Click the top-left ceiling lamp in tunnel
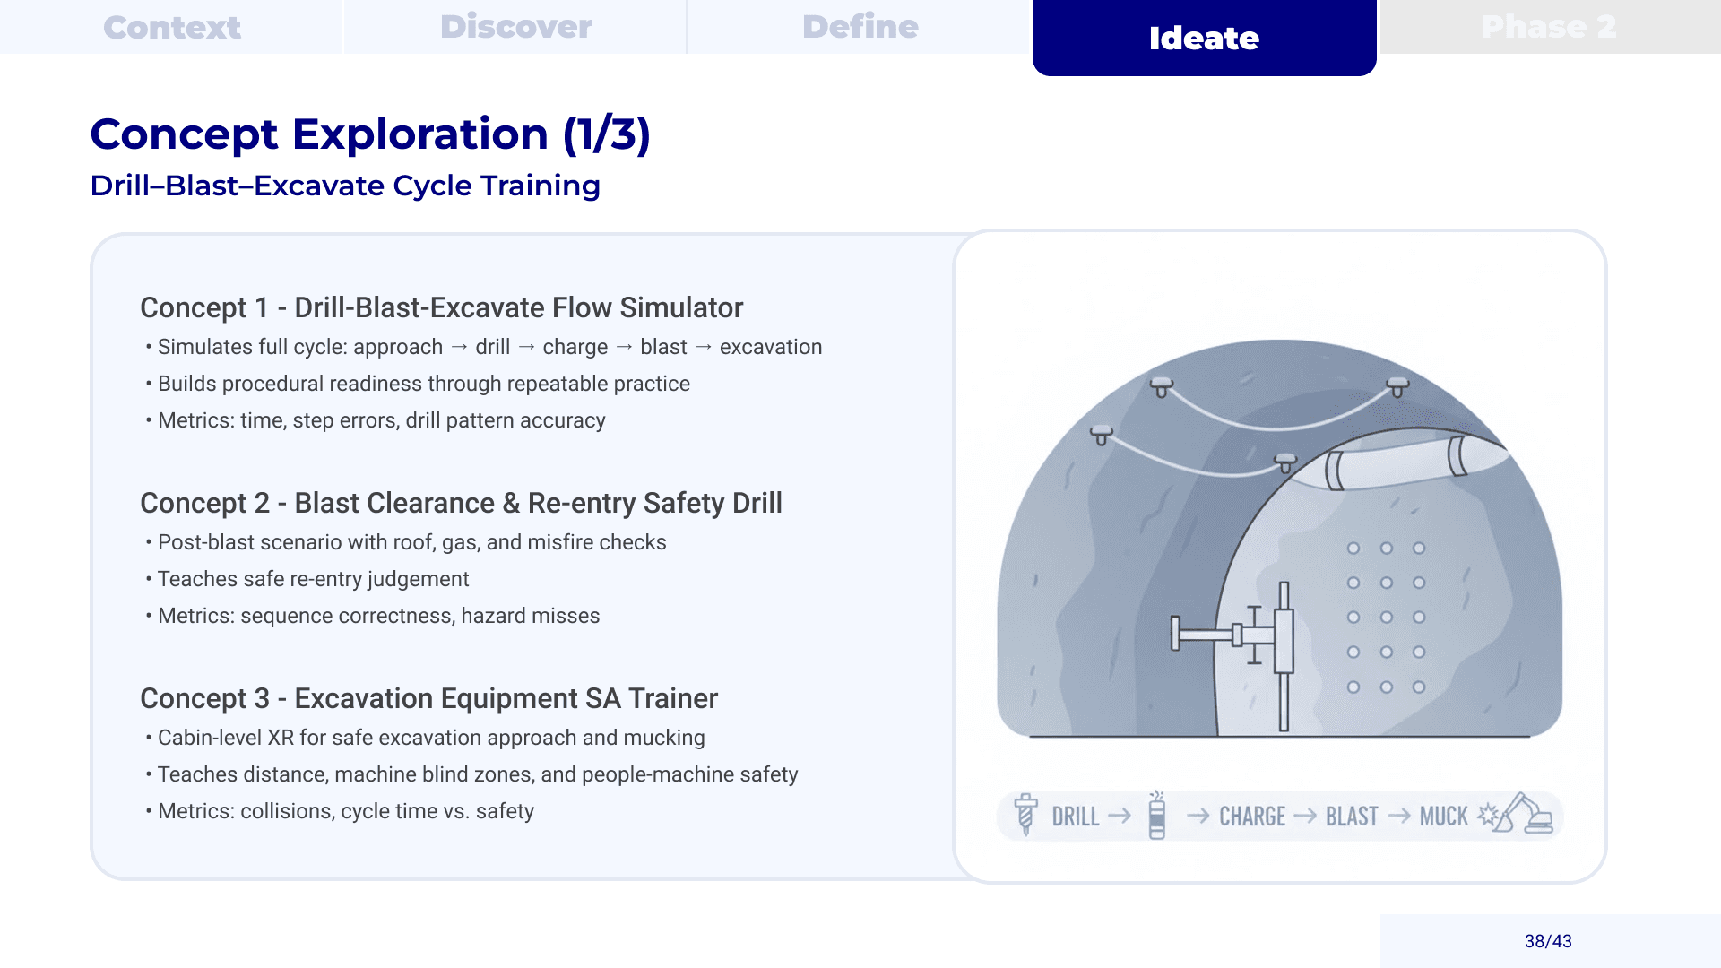 pos(1162,387)
